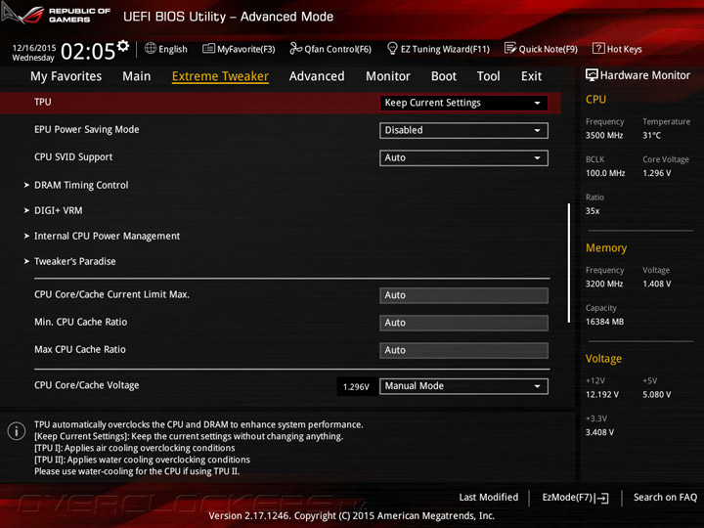Viewport: 704px width, 528px height.
Task: Click the Hardware Monitor screen icon
Action: 592,75
